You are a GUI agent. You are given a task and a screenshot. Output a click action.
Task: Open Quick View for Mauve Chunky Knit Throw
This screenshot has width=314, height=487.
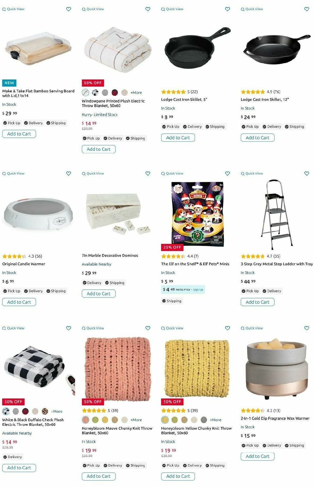[x=93, y=328]
